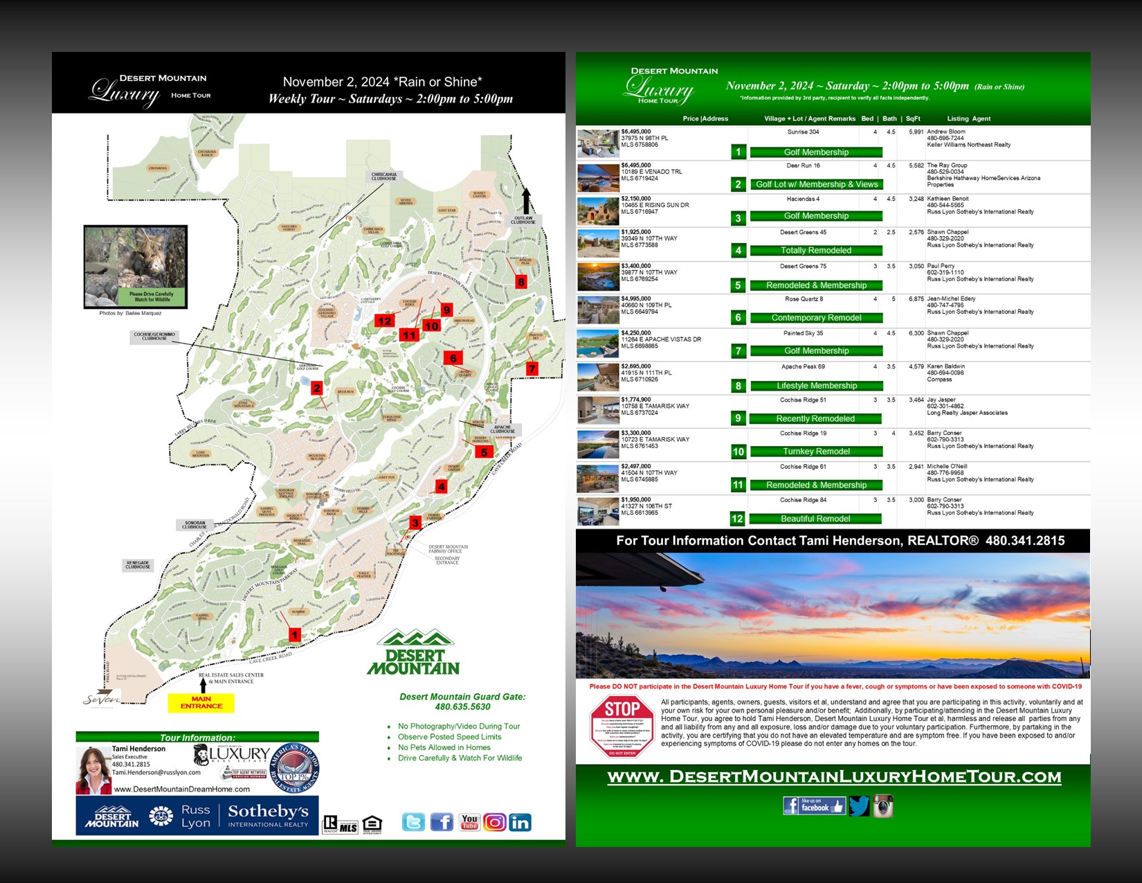Select red map marker number 8
1142x883 pixels.
click(x=521, y=282)
